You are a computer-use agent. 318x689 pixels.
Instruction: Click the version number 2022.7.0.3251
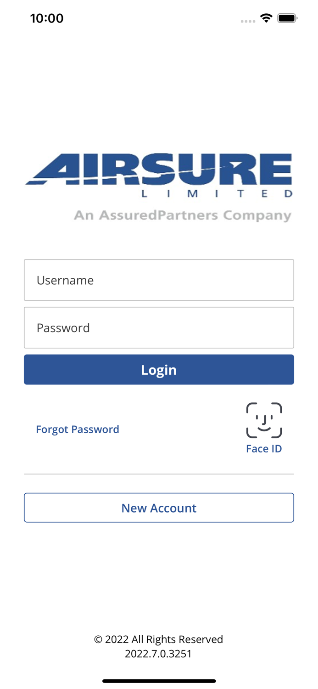158,653
